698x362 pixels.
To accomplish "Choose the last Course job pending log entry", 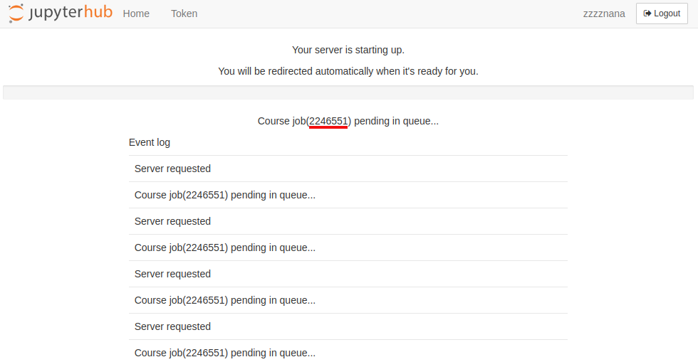I will (348, 352).
